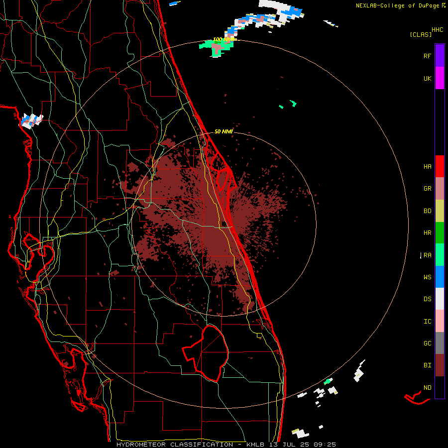Click the blue-white echo cluster on west coast

click(x=31, y=121)
